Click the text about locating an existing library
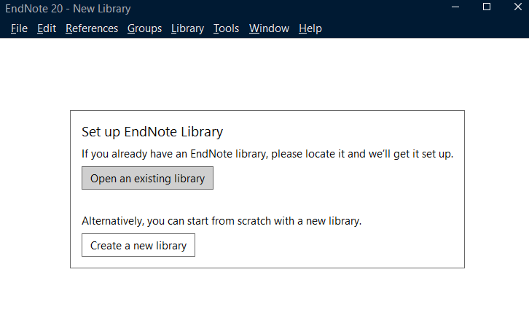Viewport: 529px width, 334px height. tap(267, 155)
